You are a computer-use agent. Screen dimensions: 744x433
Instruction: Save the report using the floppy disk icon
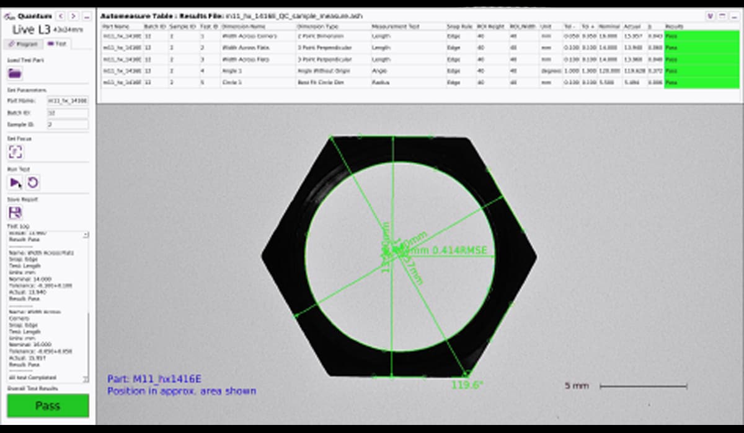point(15,212)
